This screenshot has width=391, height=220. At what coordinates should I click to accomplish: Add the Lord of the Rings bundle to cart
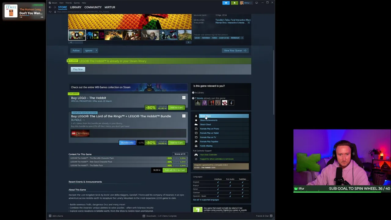[176, 143]
